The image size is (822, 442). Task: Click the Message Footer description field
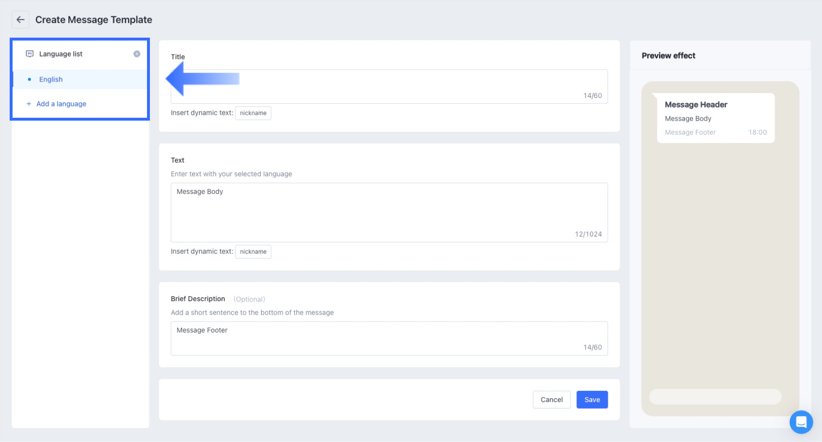click(x=389, y=338)
